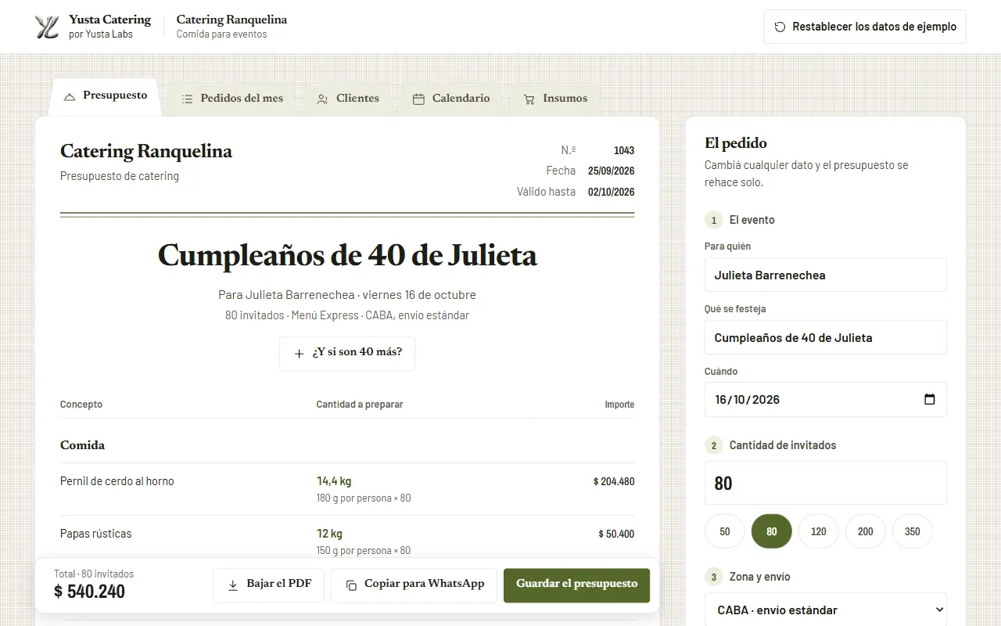Viewport: 1001px width, 626px height.
Task: Click Restablecer los datos de ejemplo
Action: point(865,27)
